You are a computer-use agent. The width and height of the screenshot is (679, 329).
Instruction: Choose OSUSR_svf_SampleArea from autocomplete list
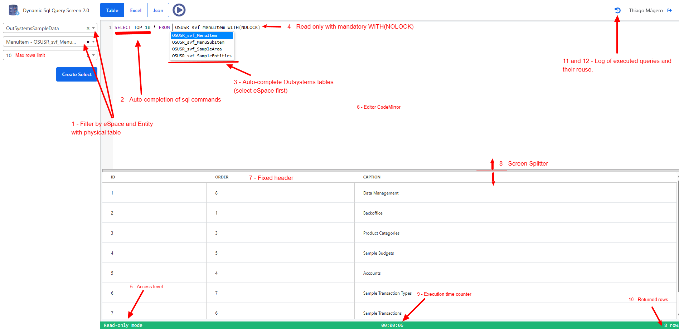point(202,49)
